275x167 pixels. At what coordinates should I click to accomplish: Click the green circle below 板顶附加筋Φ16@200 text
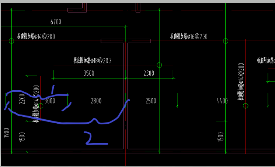[226, 41]
